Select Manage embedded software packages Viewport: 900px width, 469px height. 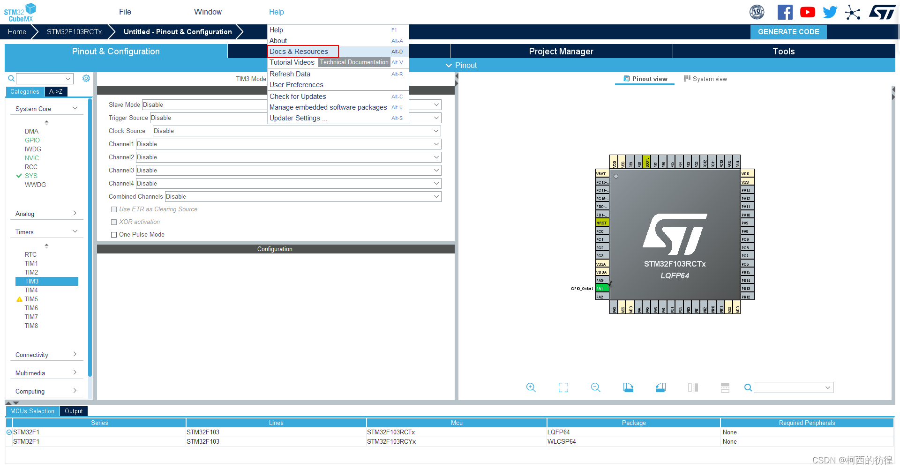click(x=337, y=107)
